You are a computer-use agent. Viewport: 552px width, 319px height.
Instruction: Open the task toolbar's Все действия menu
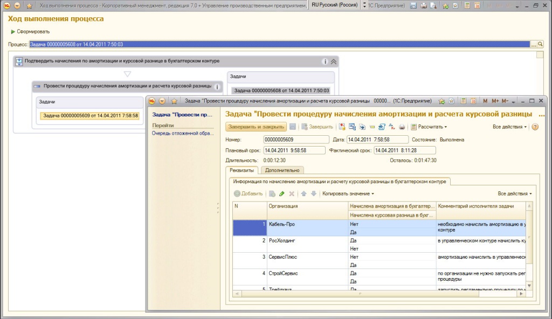pyautogui.click(x=509, y=127)
